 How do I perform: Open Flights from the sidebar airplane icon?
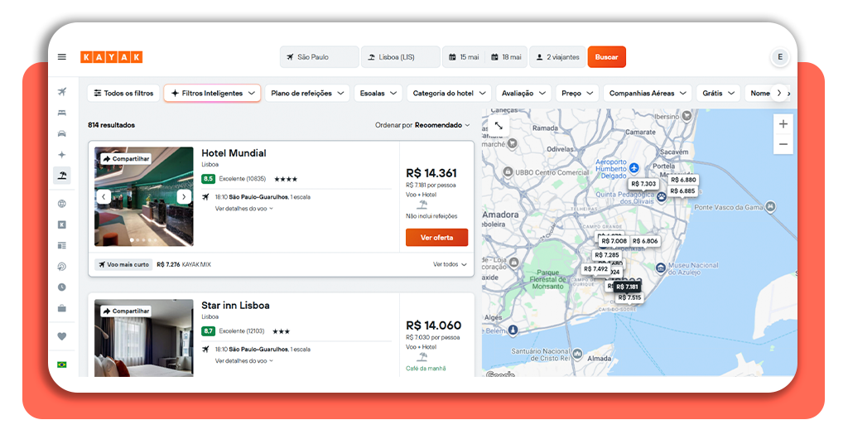tap(62, 91)
